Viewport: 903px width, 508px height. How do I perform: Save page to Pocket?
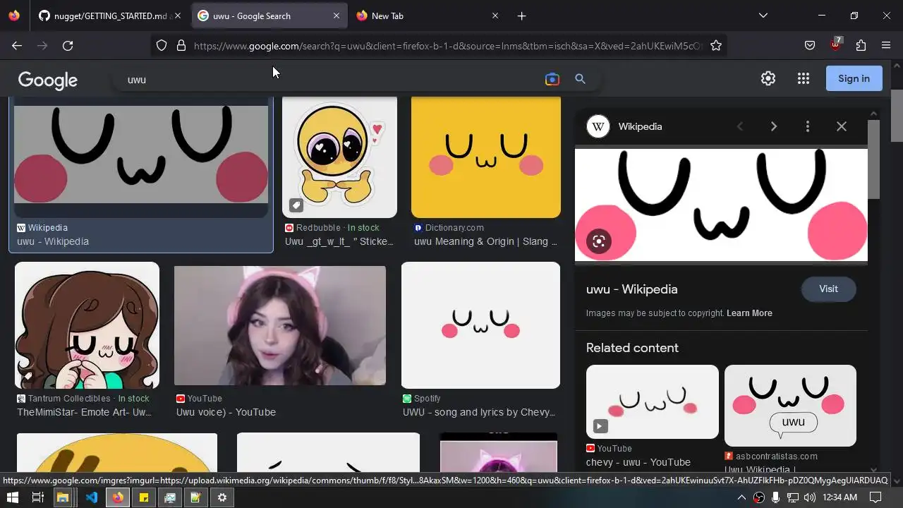click(810, 45)
